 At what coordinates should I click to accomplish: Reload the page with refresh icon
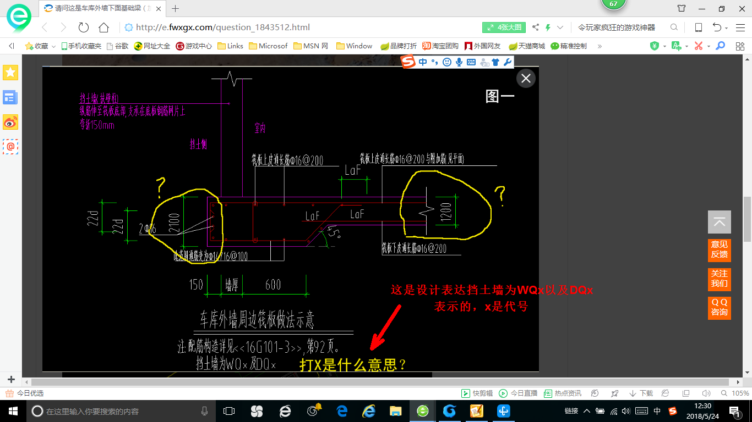tap(84, 27)
